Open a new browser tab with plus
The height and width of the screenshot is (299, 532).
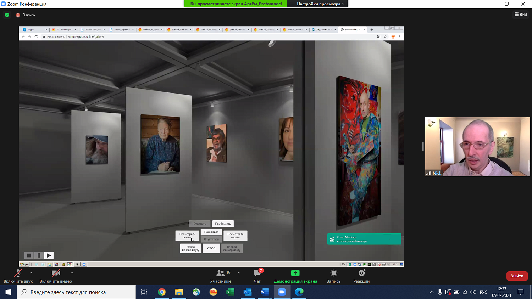click(372, 30)
